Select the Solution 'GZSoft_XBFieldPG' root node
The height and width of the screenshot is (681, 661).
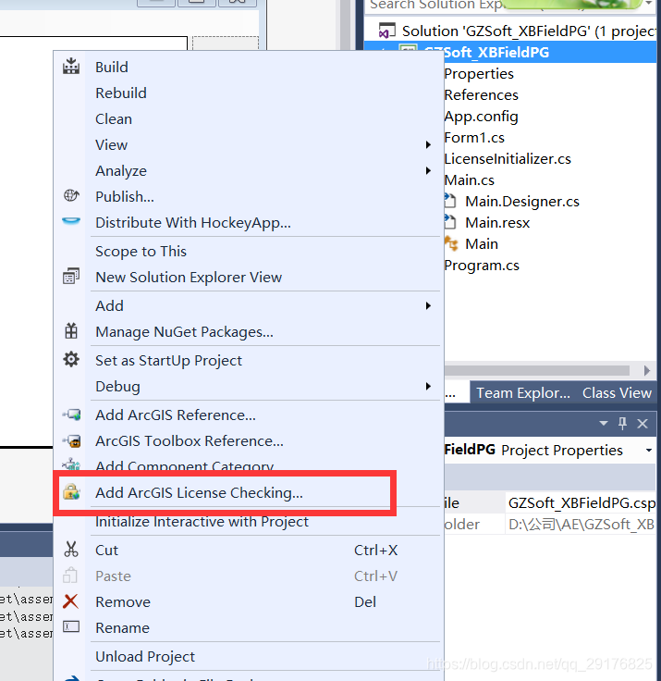click(529, 31)
